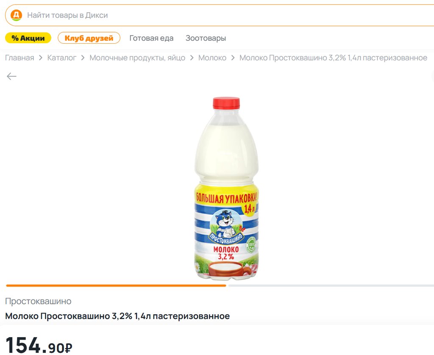434x355 pixels.
Task: Go back using the left arrow icon
Action: pos(11,76)
